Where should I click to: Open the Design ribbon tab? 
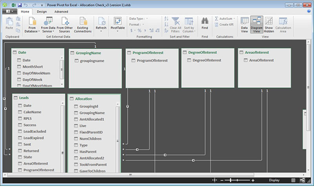tap(42, 12)
